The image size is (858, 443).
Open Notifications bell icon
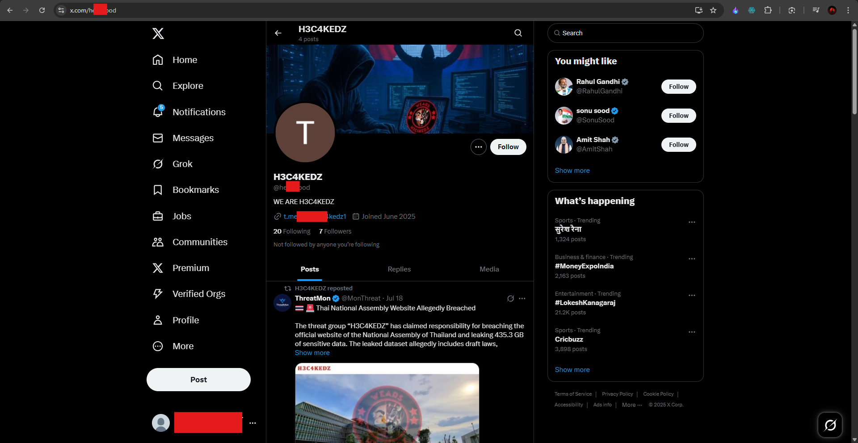[158, 112]
